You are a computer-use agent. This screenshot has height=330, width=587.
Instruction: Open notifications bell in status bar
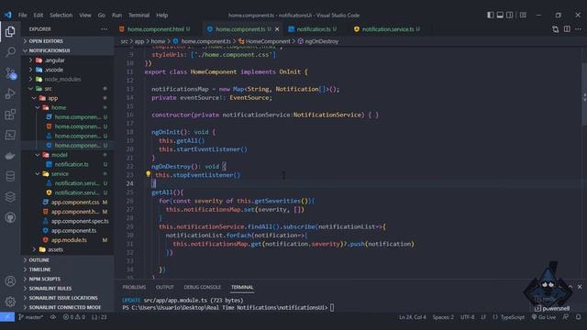579,317
